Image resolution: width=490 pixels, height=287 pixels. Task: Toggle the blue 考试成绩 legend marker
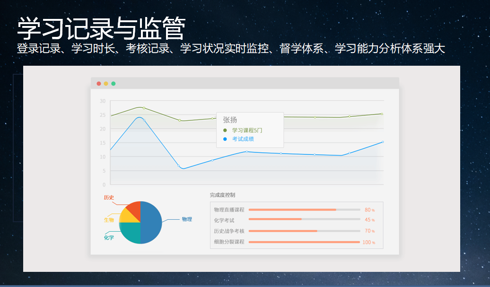pyautogui.click(x=225, y=139)
